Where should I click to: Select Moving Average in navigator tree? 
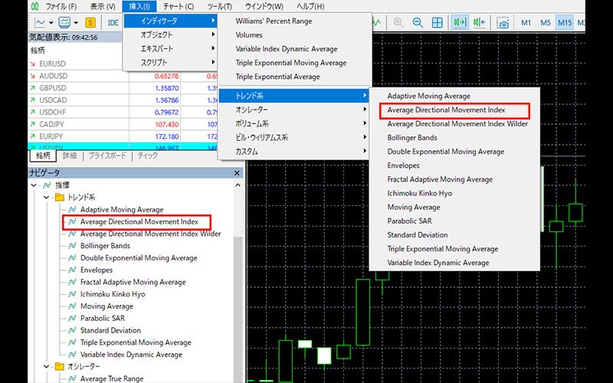[107, 306]
